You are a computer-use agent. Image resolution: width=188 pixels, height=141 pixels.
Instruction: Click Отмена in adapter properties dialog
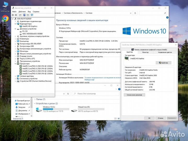[161, 118]
